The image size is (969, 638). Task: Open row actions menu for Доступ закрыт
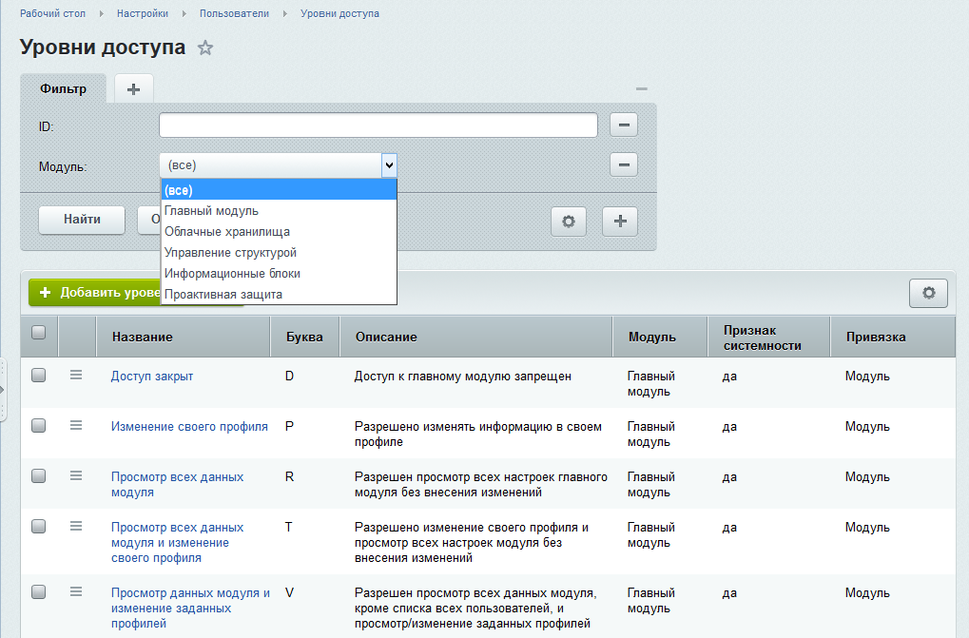(76, 375)
